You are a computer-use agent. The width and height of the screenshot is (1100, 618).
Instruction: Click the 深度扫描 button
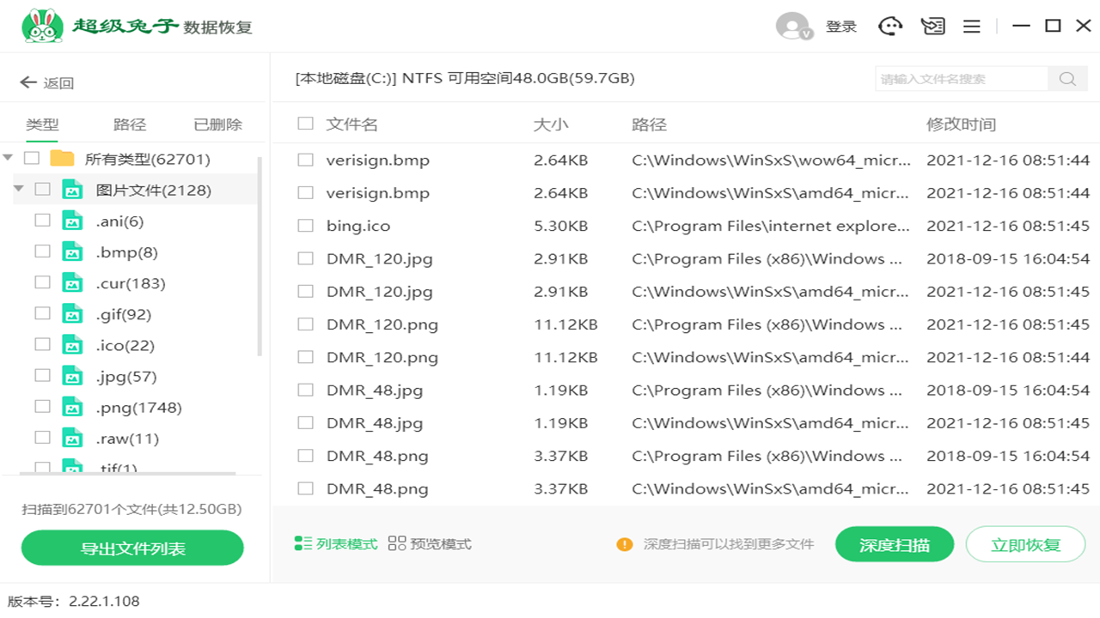(894, 545)
